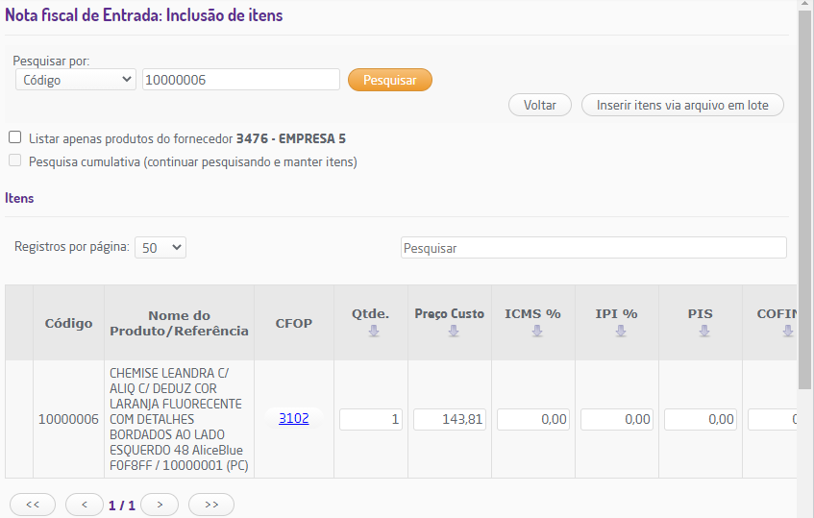Click the Voltar button
The width and height of the screenshot is (814, 518).
coord(540,105)
